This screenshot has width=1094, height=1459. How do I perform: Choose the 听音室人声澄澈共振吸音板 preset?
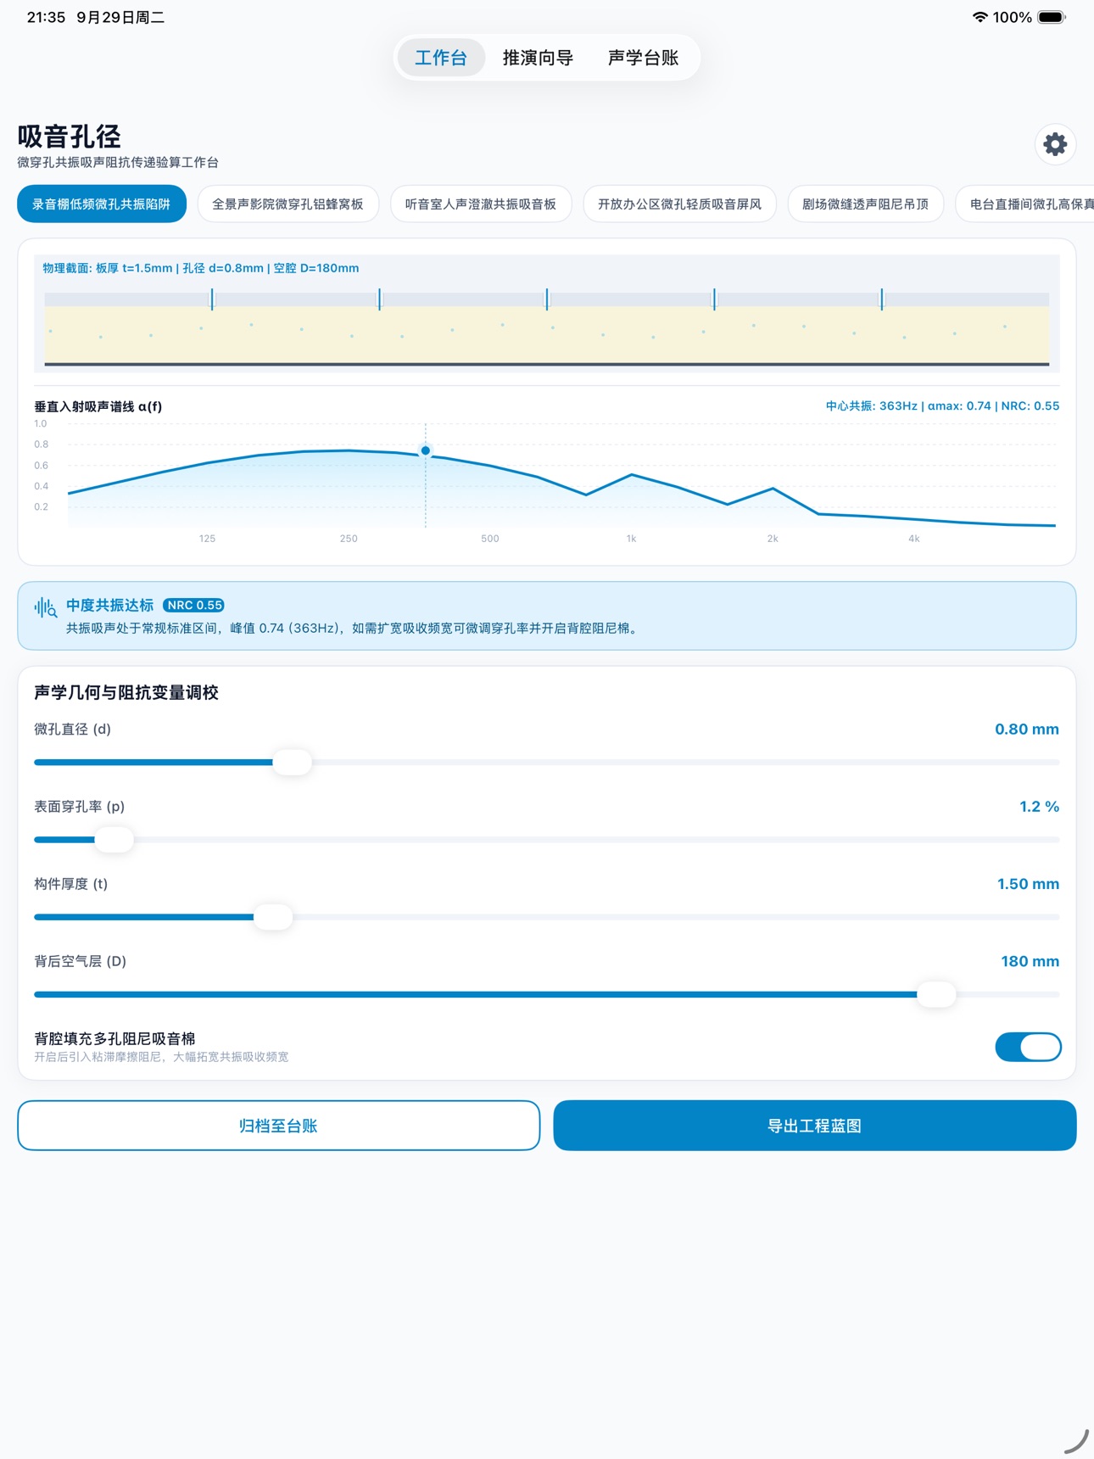click(x=481, y=204)
